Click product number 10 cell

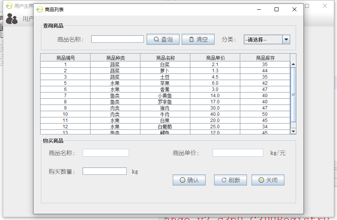pyautogui.click(x=66, y=114)
